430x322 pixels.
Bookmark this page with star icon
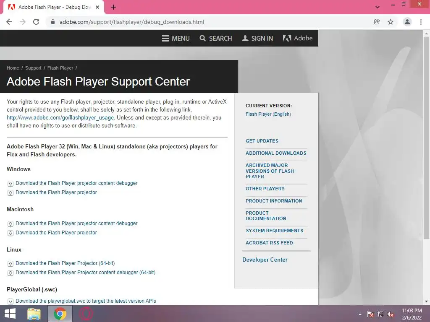click(391, 22)
